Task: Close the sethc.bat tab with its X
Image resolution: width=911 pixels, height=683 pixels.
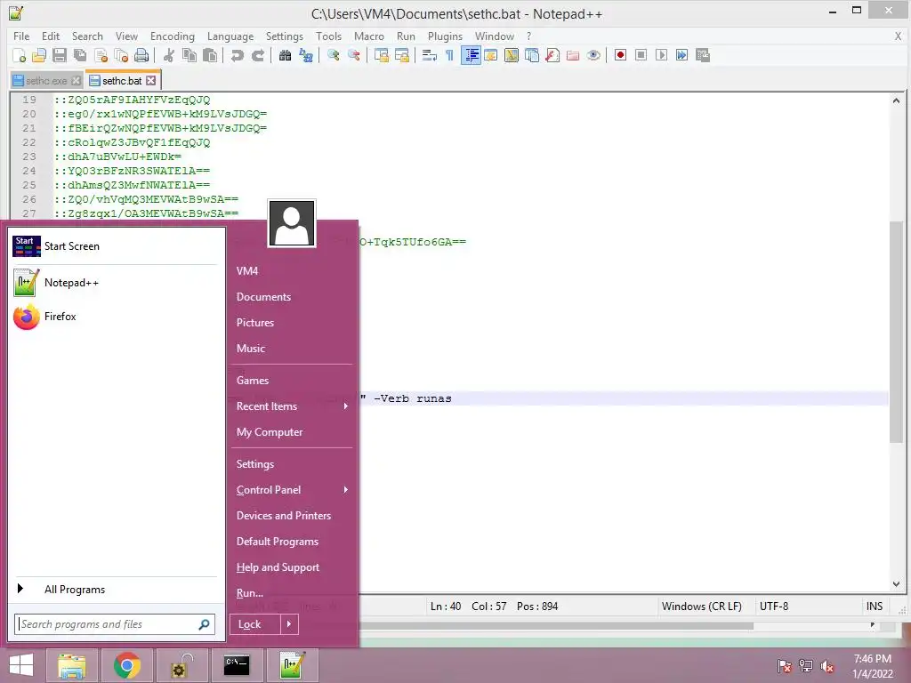Action: (151, 81)
